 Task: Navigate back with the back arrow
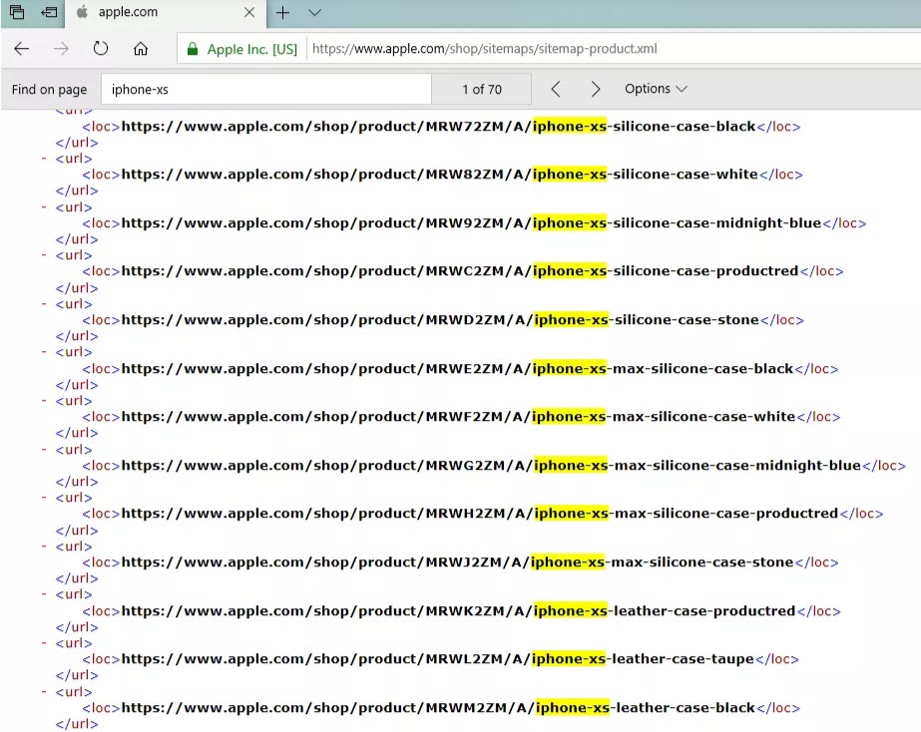[x=21, y=47]
